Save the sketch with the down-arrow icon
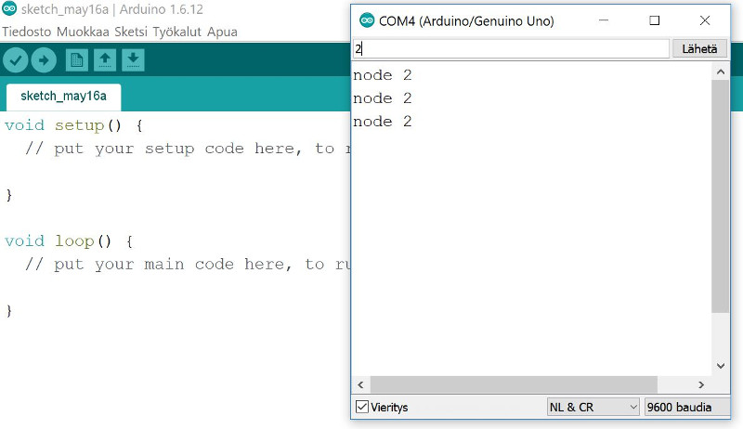This screenshot has width=743, height=429. point(133,60)
